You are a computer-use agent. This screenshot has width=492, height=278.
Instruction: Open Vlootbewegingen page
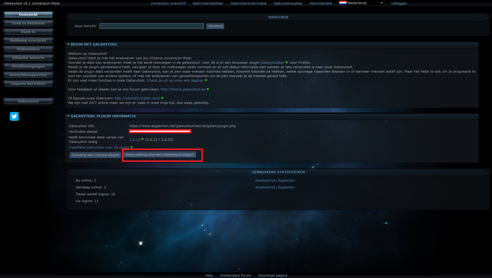coord(28,66)
